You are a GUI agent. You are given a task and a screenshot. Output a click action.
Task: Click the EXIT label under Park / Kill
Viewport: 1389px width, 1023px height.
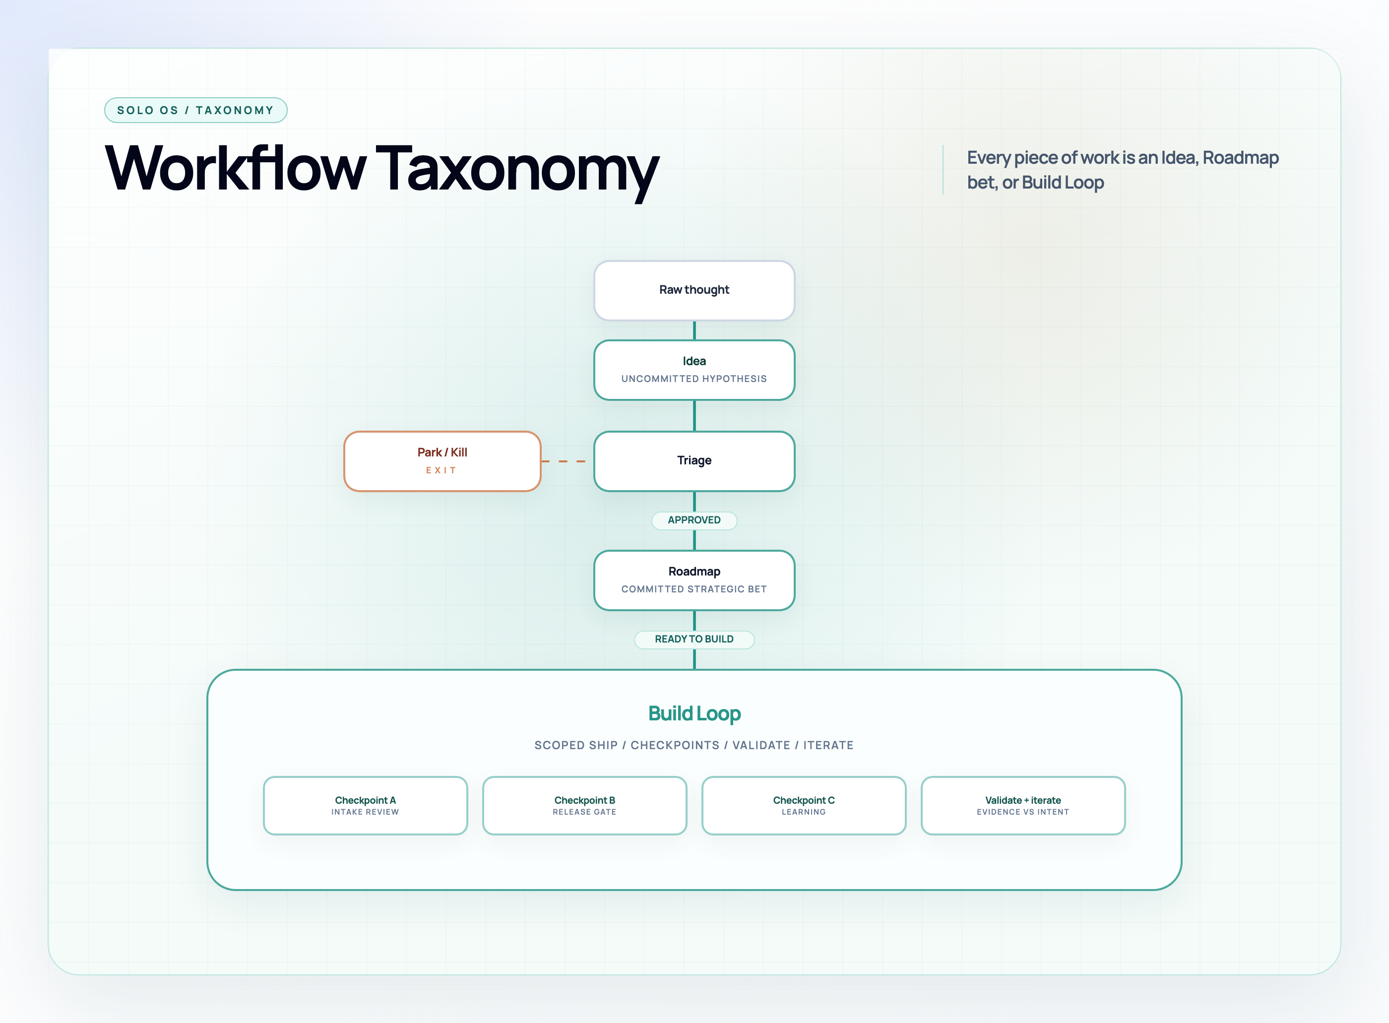click(x=441, y=471)
